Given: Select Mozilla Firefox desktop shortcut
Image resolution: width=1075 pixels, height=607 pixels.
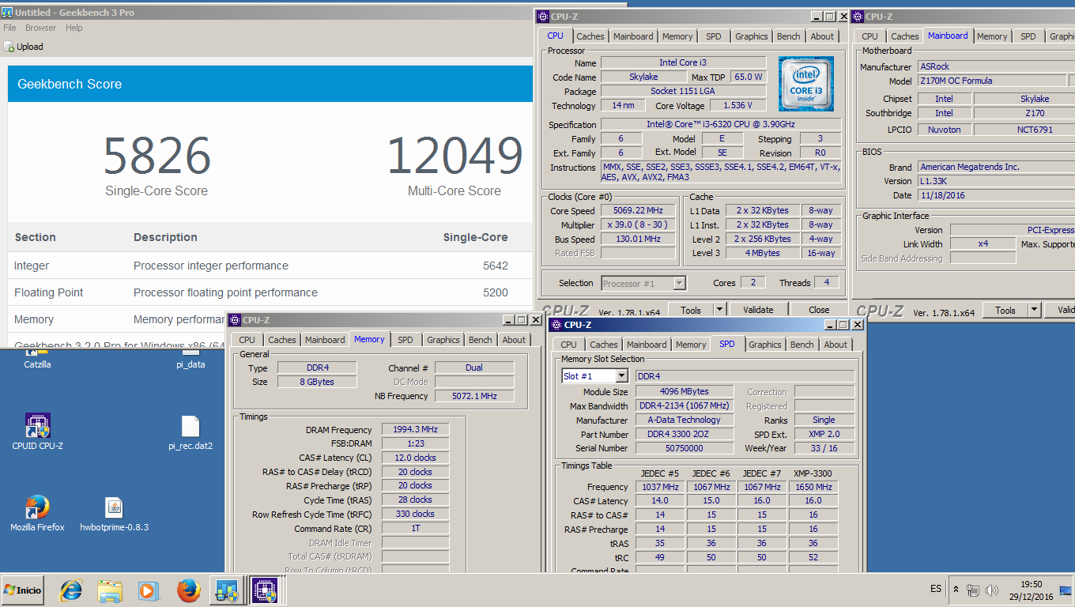Looking at the screenshot, I should click(37, 513).
